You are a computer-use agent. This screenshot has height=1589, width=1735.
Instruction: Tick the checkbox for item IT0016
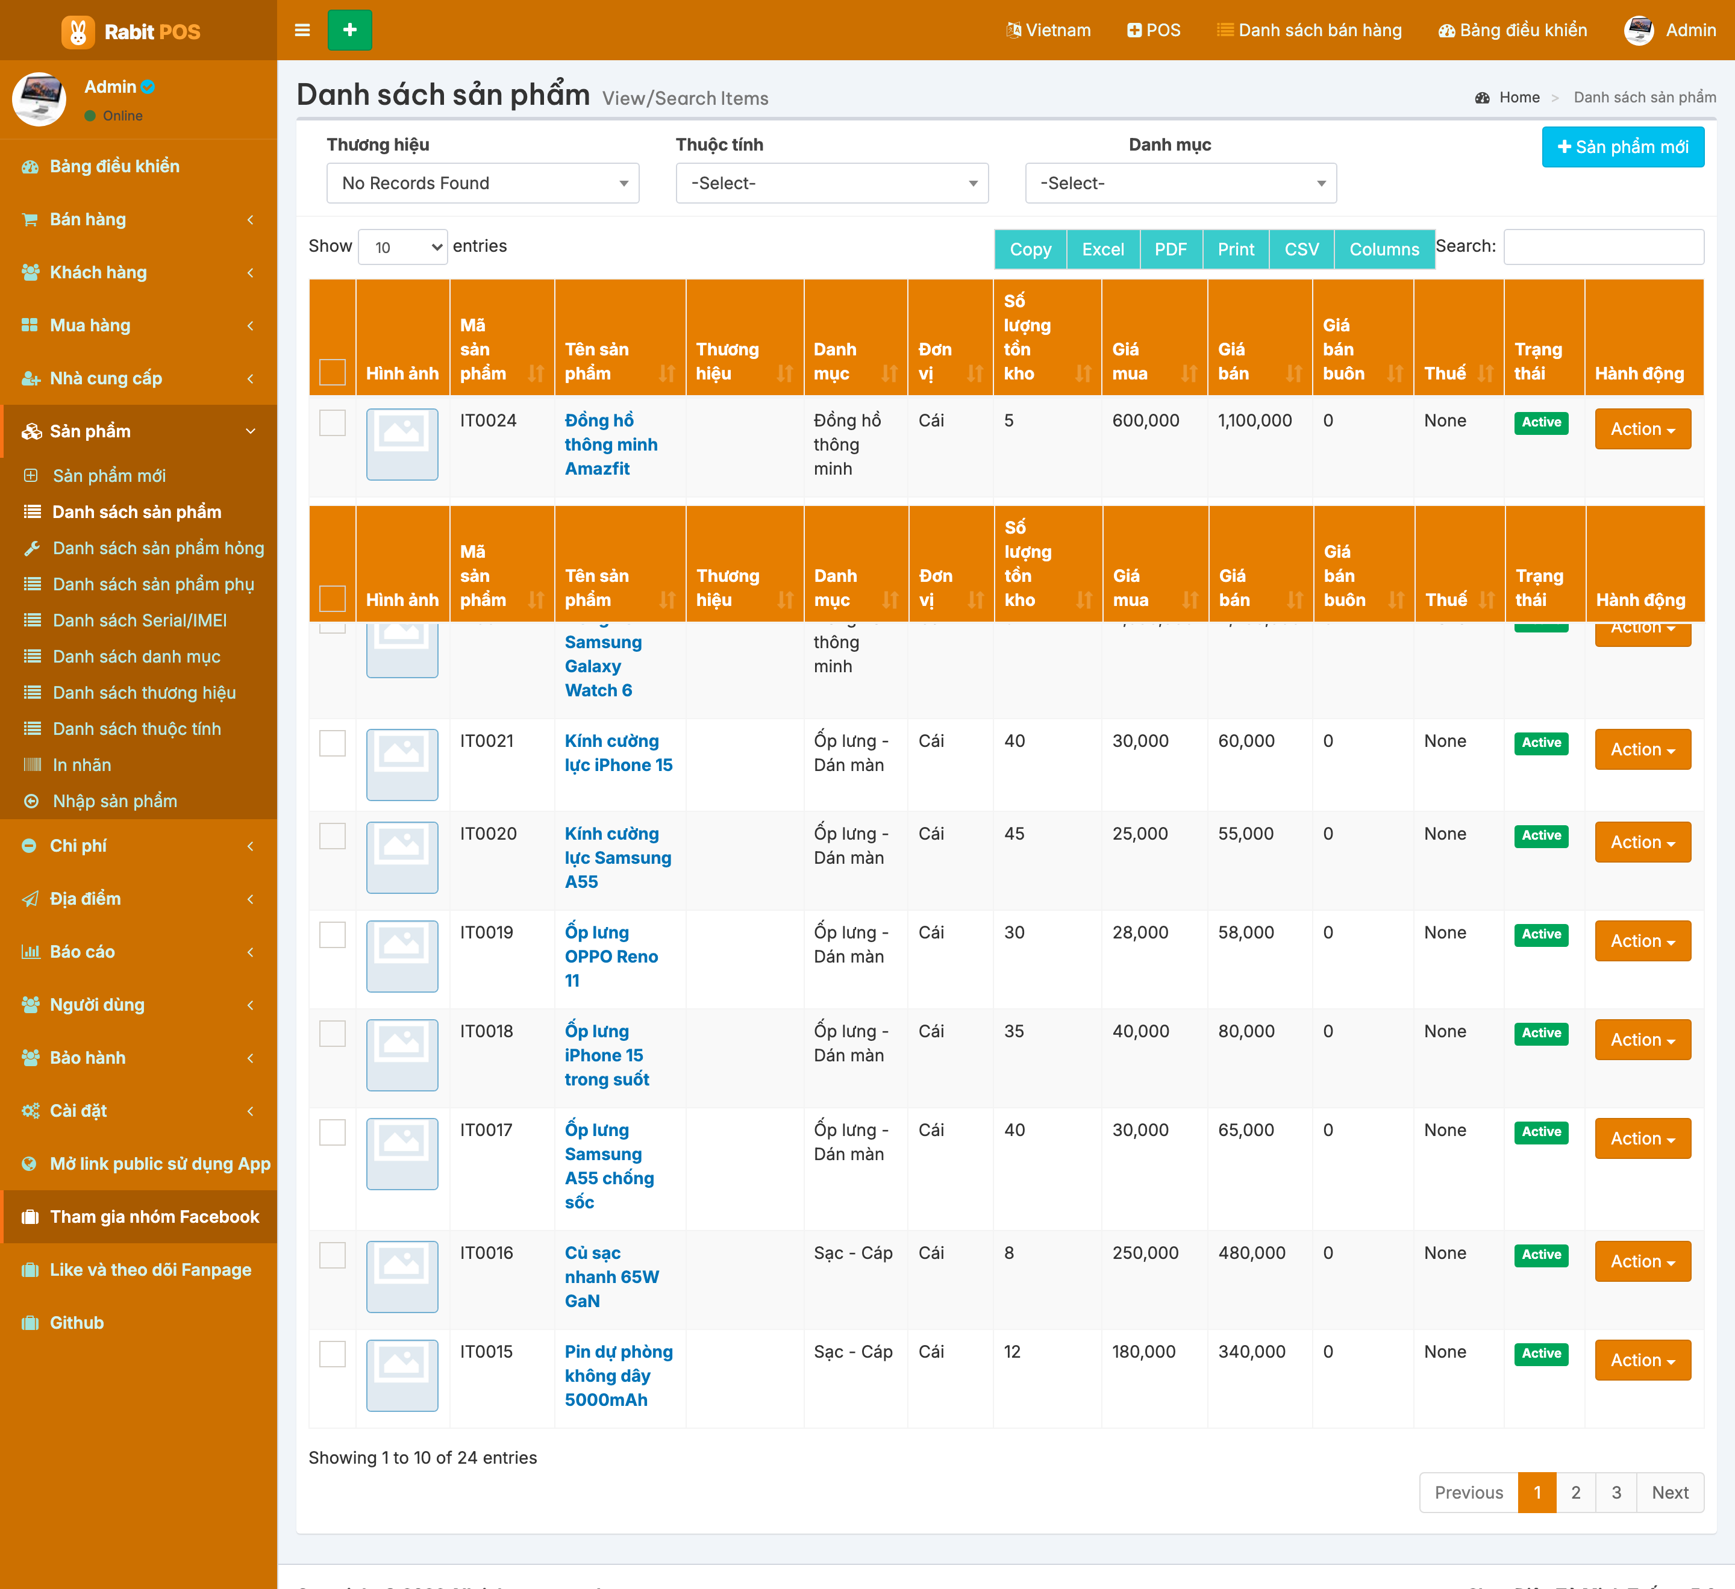332,1256
